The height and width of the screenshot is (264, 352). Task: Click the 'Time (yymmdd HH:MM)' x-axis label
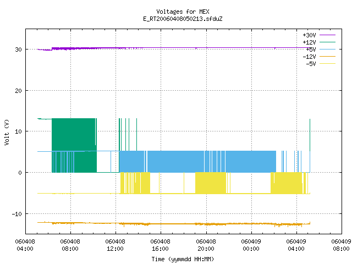(x=183, y=259)
